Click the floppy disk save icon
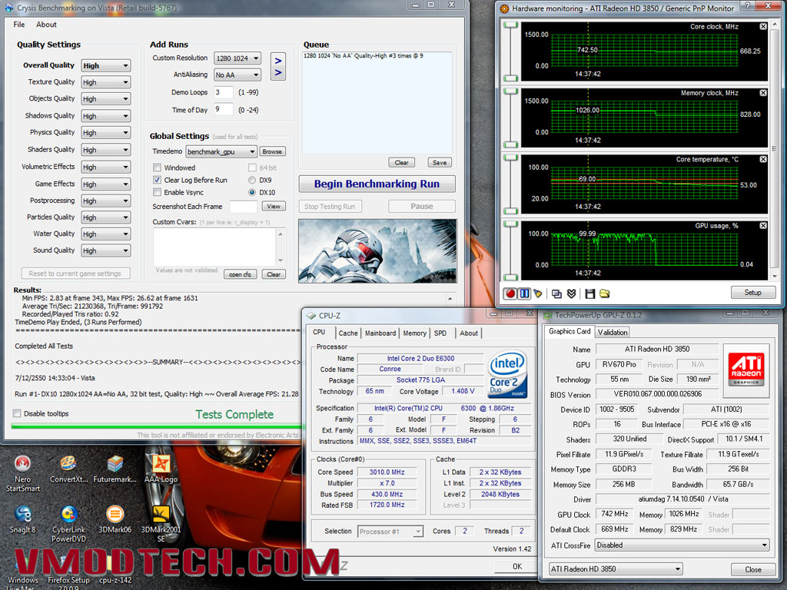787x590 pixels. click(x=590, y=293)
